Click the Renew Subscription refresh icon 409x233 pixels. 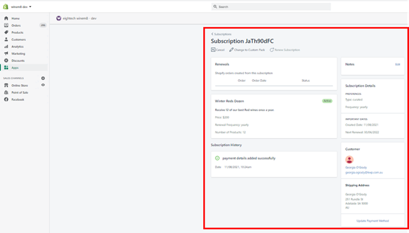click(272, 50)
